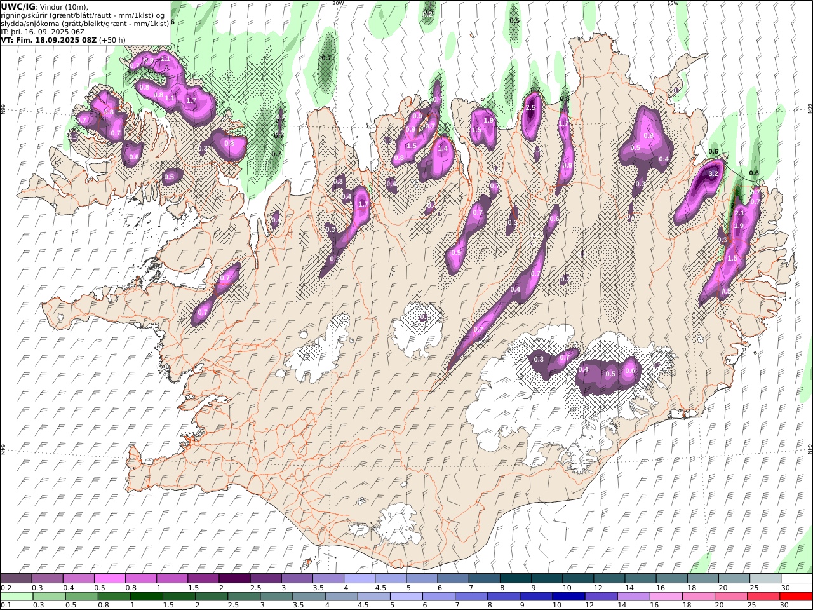This screenshot has height=610, width=813.
Task: Pick the bright red 30 swatch on the rain scale
Action: click(795, 597)
